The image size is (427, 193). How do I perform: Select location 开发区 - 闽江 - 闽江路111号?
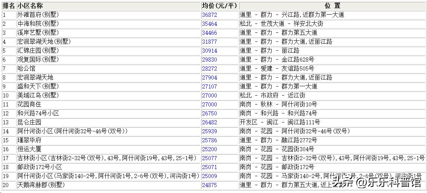pyautogui.click(x=332, y=122)
